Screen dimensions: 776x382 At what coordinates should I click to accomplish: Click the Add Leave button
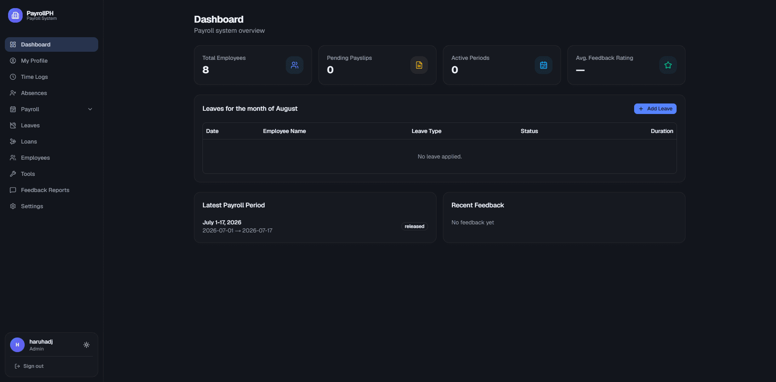tap(655, 109)
